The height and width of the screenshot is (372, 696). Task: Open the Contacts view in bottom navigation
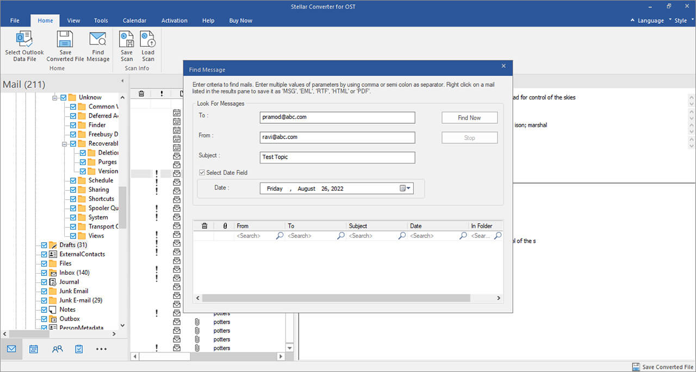57,349
